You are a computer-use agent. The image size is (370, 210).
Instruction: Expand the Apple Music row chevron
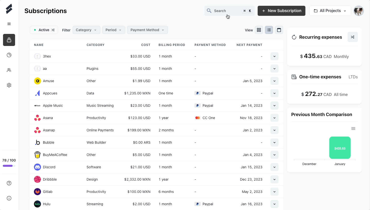click(274, 106)
